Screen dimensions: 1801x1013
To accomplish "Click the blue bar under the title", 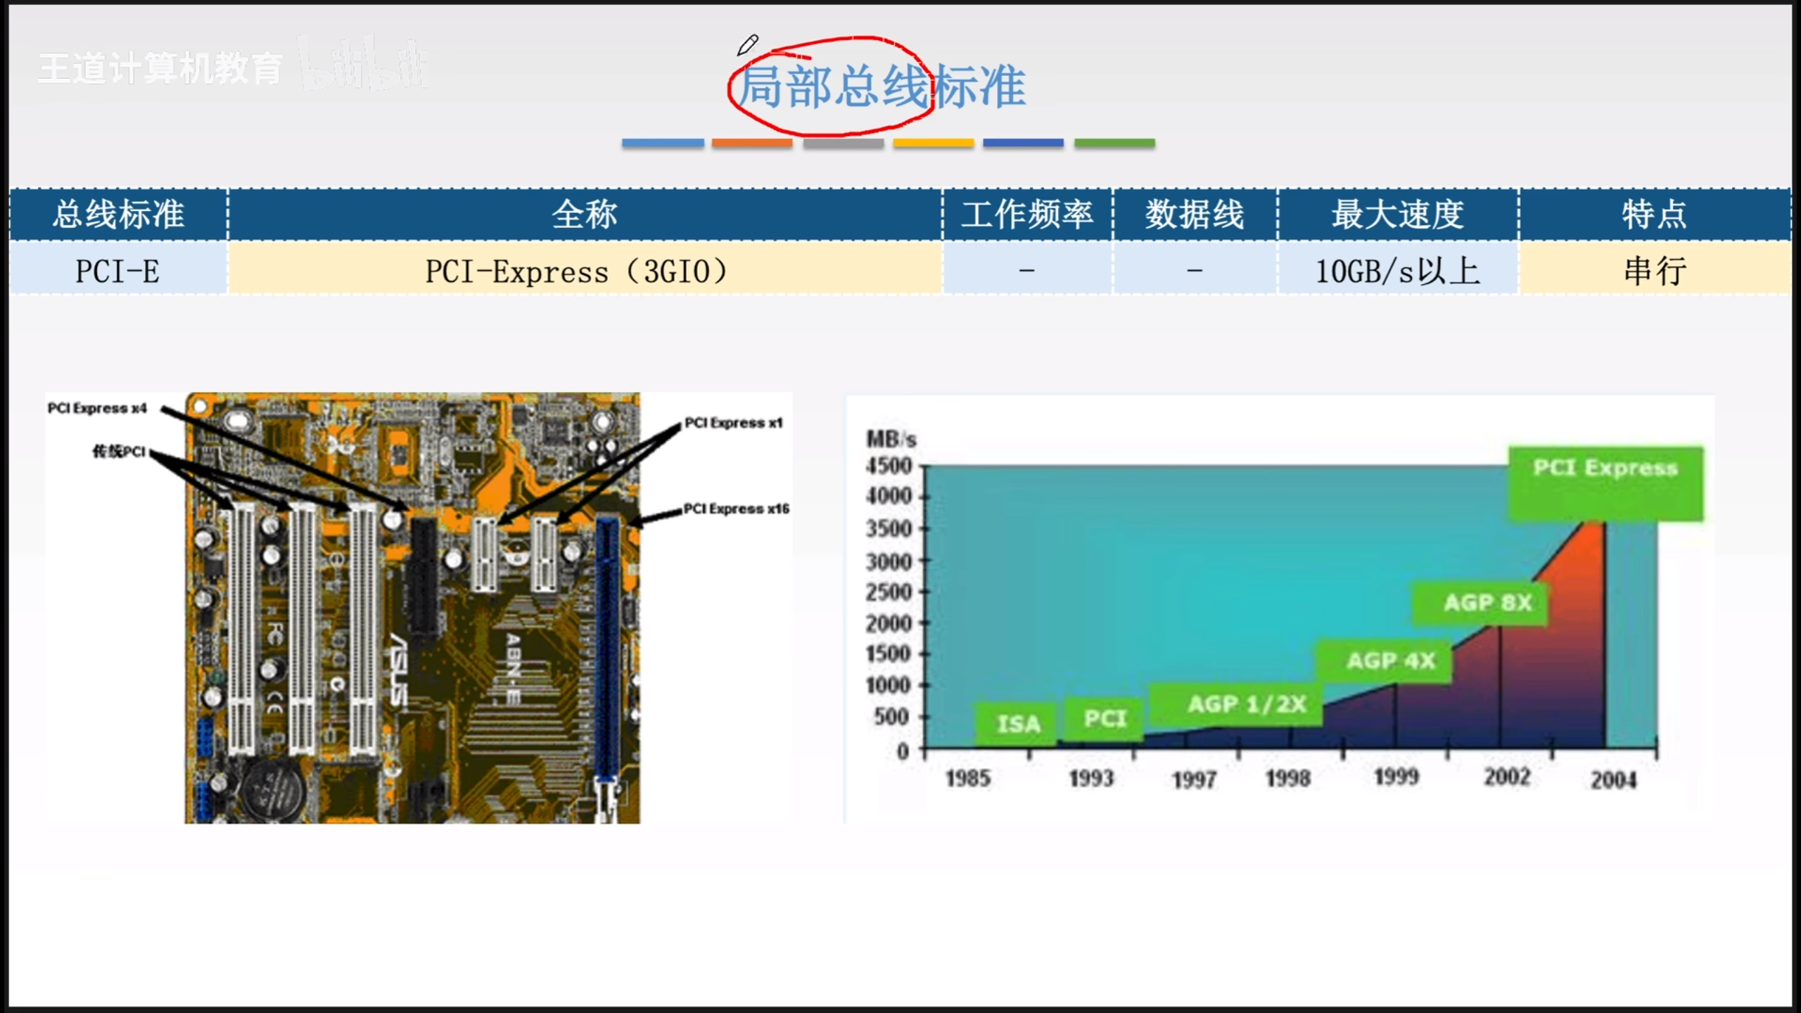I will 662,143.
